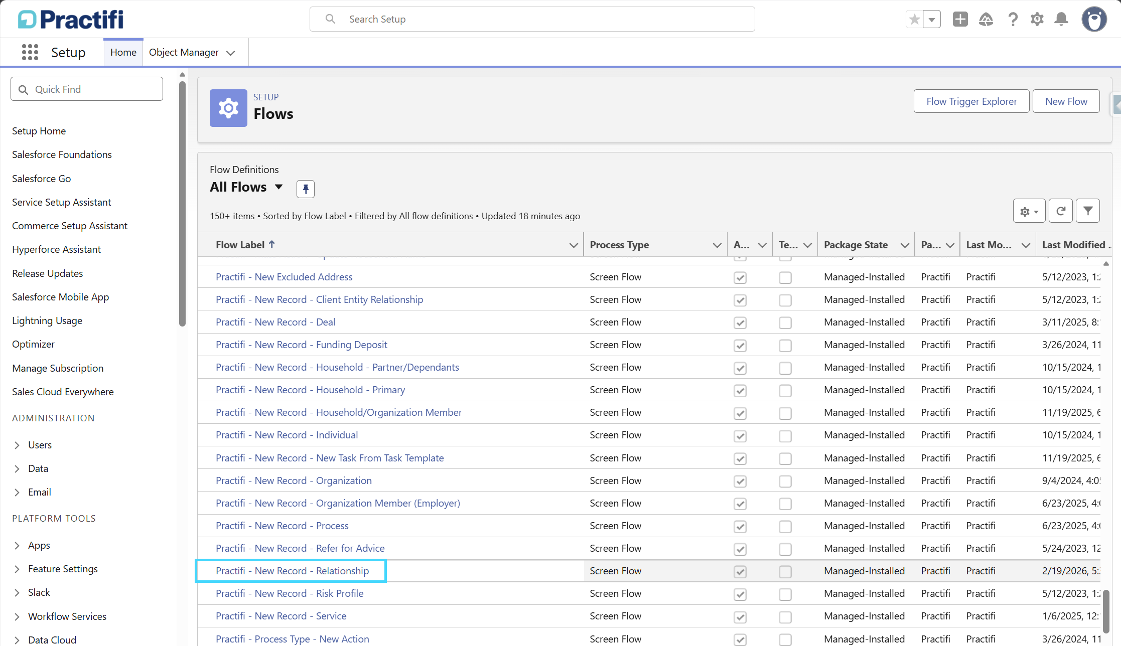Toggle template checkbox for New Record - Organization
The image size is (1121, 646).
pos(785,481)
